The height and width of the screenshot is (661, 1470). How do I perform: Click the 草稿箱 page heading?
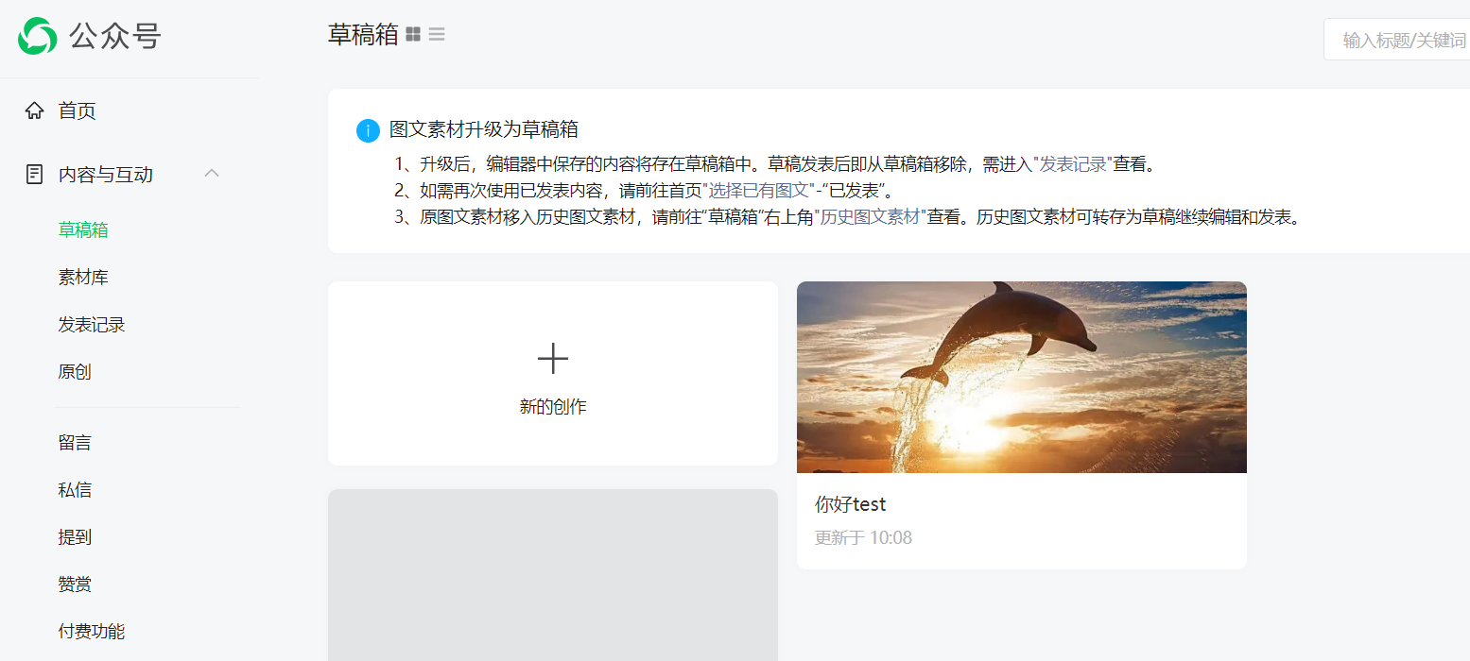point(363,34)
